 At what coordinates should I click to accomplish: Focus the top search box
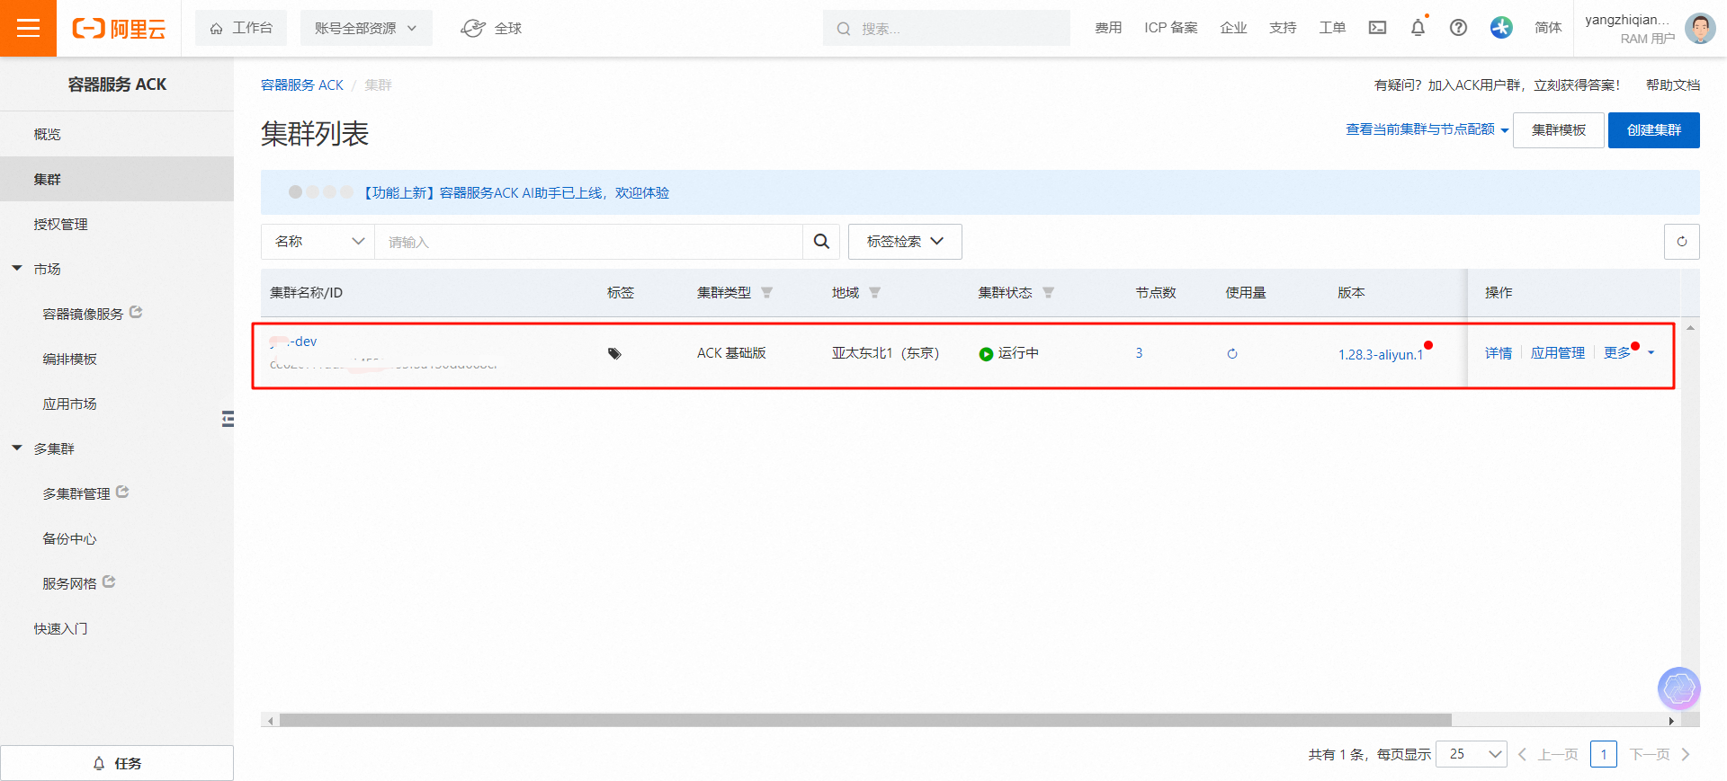(946, 29)
